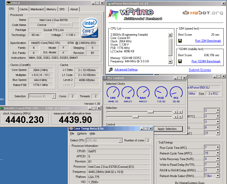The height and width of the screenshot is (184, 227).
Task: Open the Options menu in Core Temp
Action: [x=82, y=133]
